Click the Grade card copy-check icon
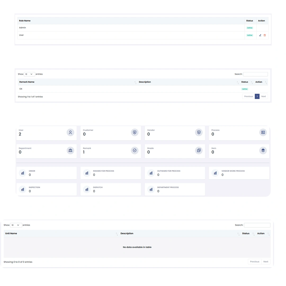 [x=199, y=150]
